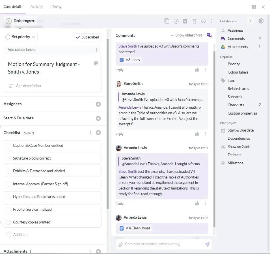Change comment sorting via Show oldest first
Screen dimensions: 270x254
coord(187,35)
